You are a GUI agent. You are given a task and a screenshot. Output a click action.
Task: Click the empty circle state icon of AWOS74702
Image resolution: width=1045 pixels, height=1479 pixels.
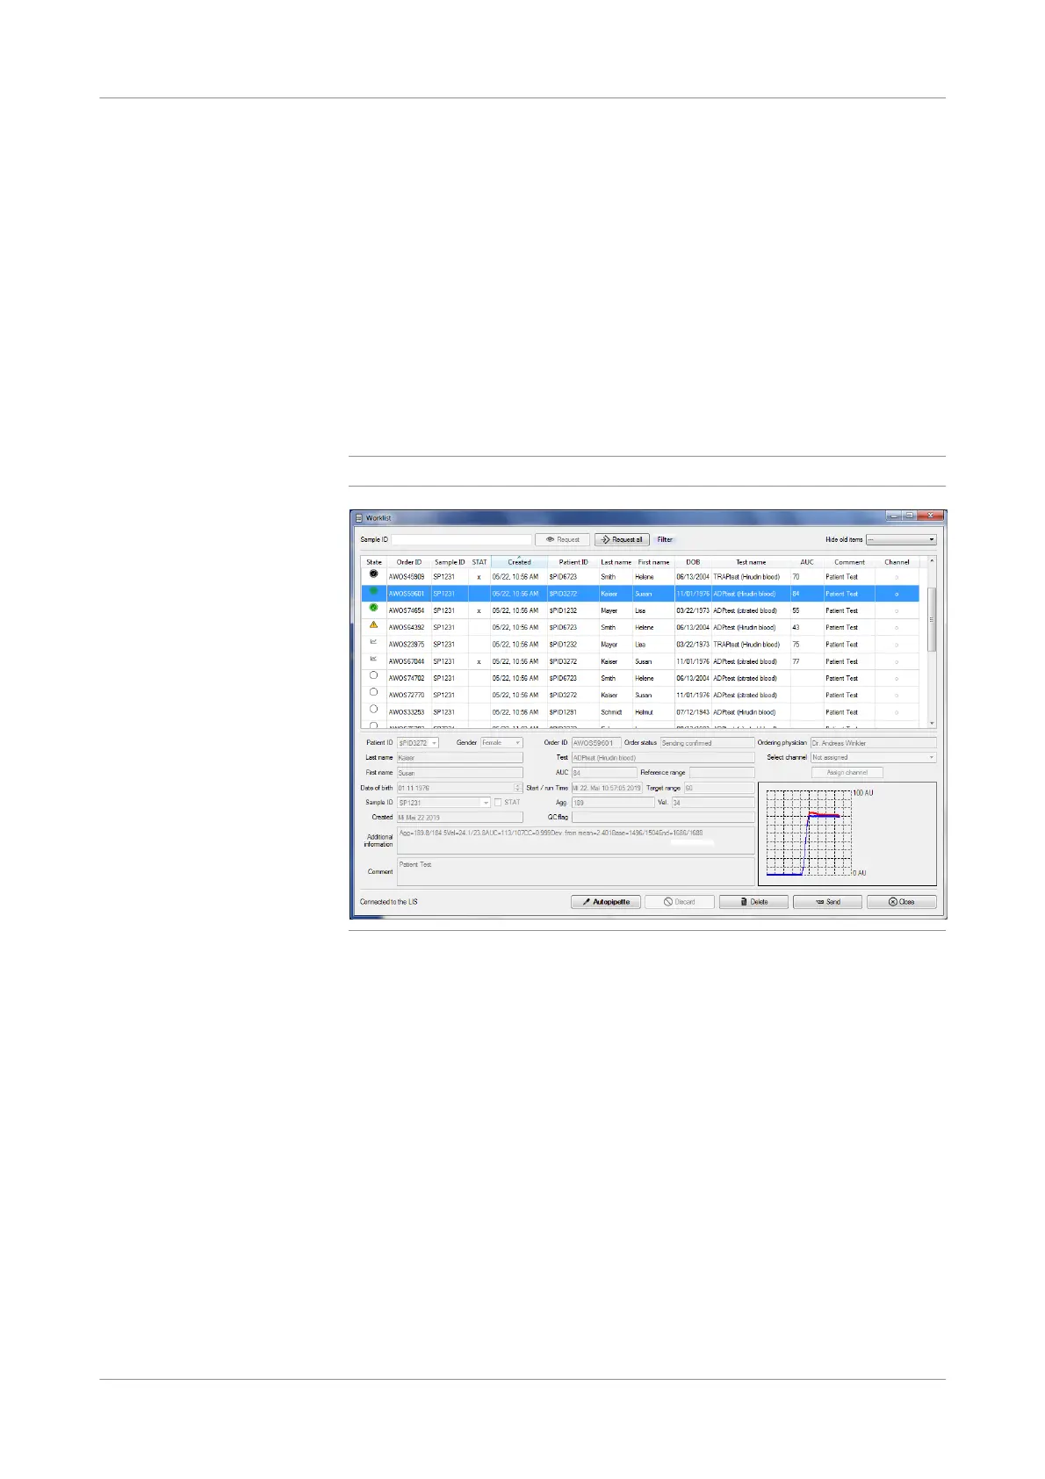(373, 675)
